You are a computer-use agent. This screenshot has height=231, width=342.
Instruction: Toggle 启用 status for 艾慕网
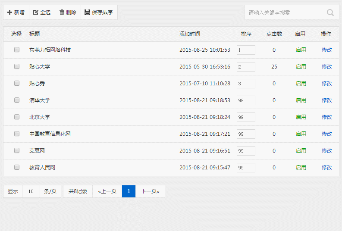coord(301,151)
